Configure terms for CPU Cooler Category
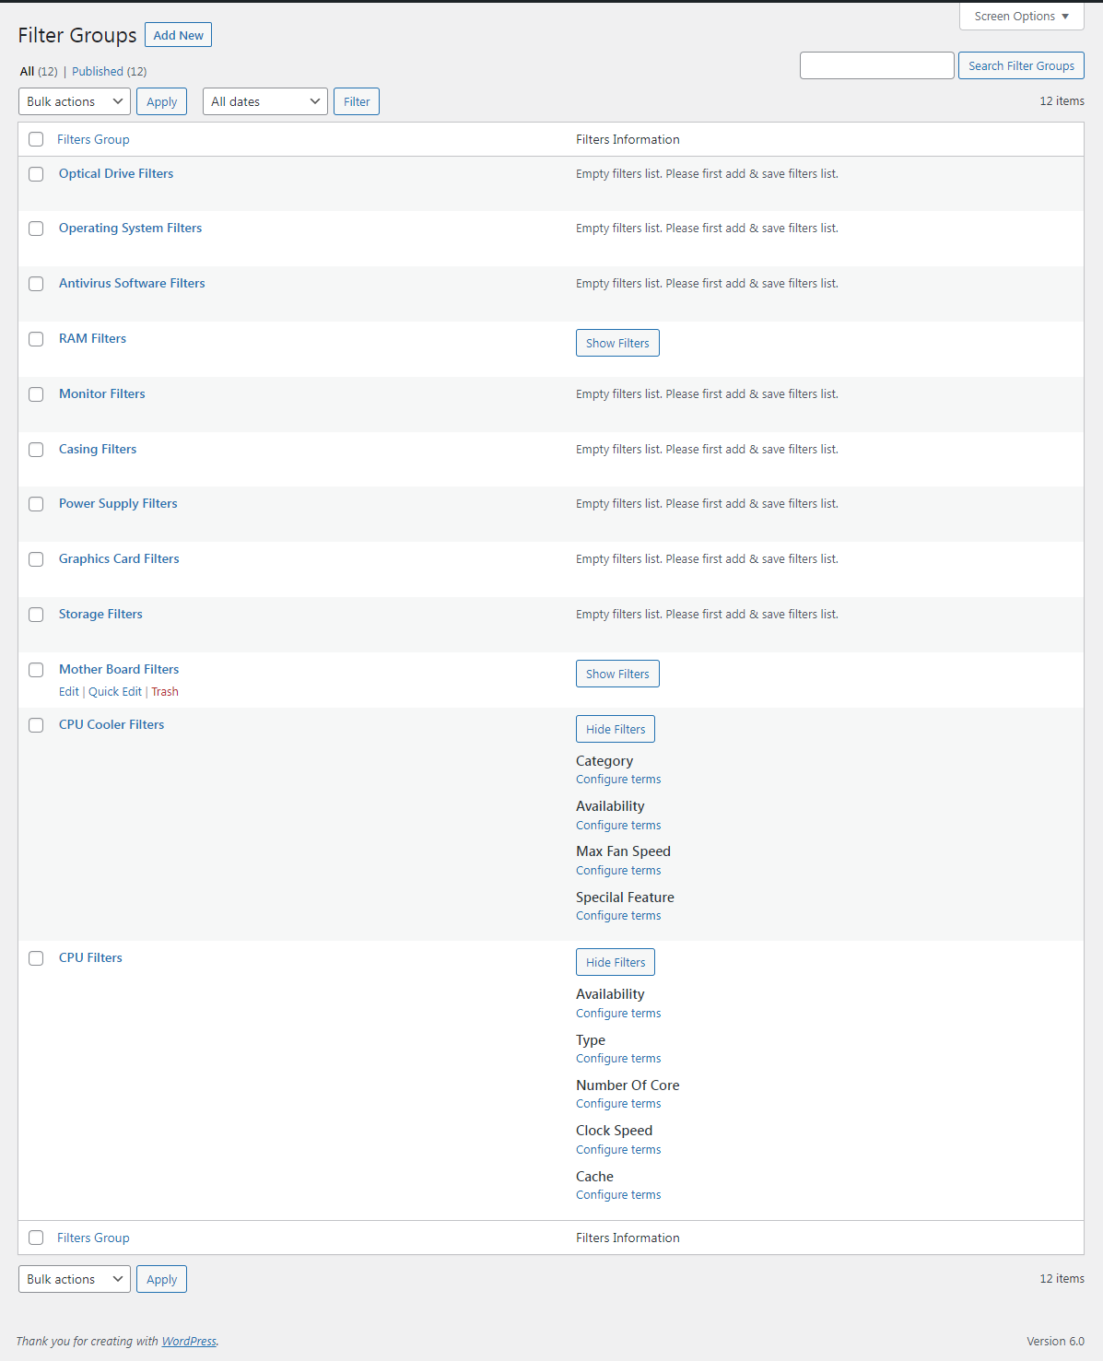 pyautogui.click(x=618, y=779)
